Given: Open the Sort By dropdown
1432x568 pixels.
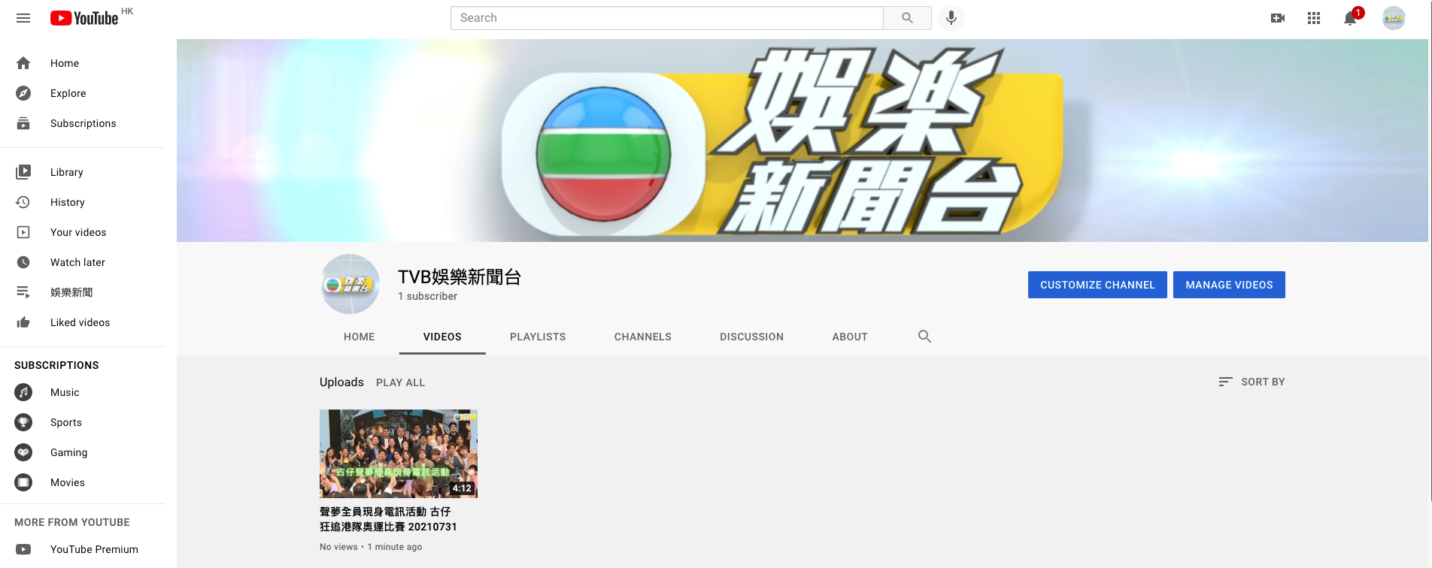Looking at the screenshot, I should click(1251, 382).
